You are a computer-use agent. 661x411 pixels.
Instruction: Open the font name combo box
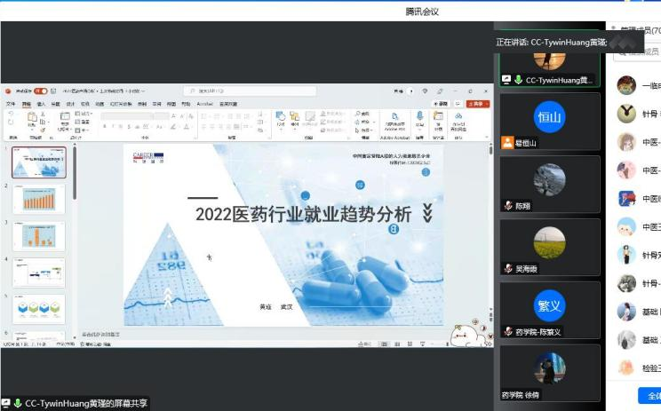click(129, 115)
